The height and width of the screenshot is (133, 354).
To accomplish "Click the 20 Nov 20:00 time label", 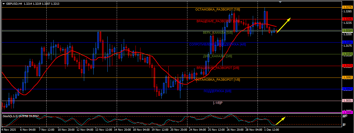I will coord(179,129).
